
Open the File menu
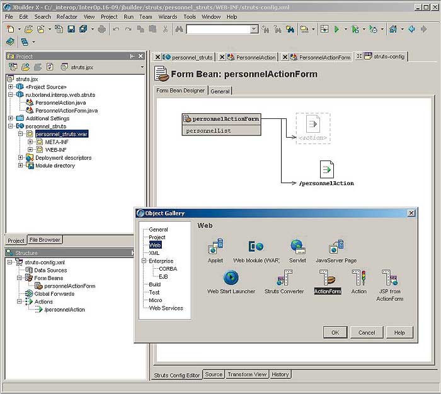pos(9,16)
